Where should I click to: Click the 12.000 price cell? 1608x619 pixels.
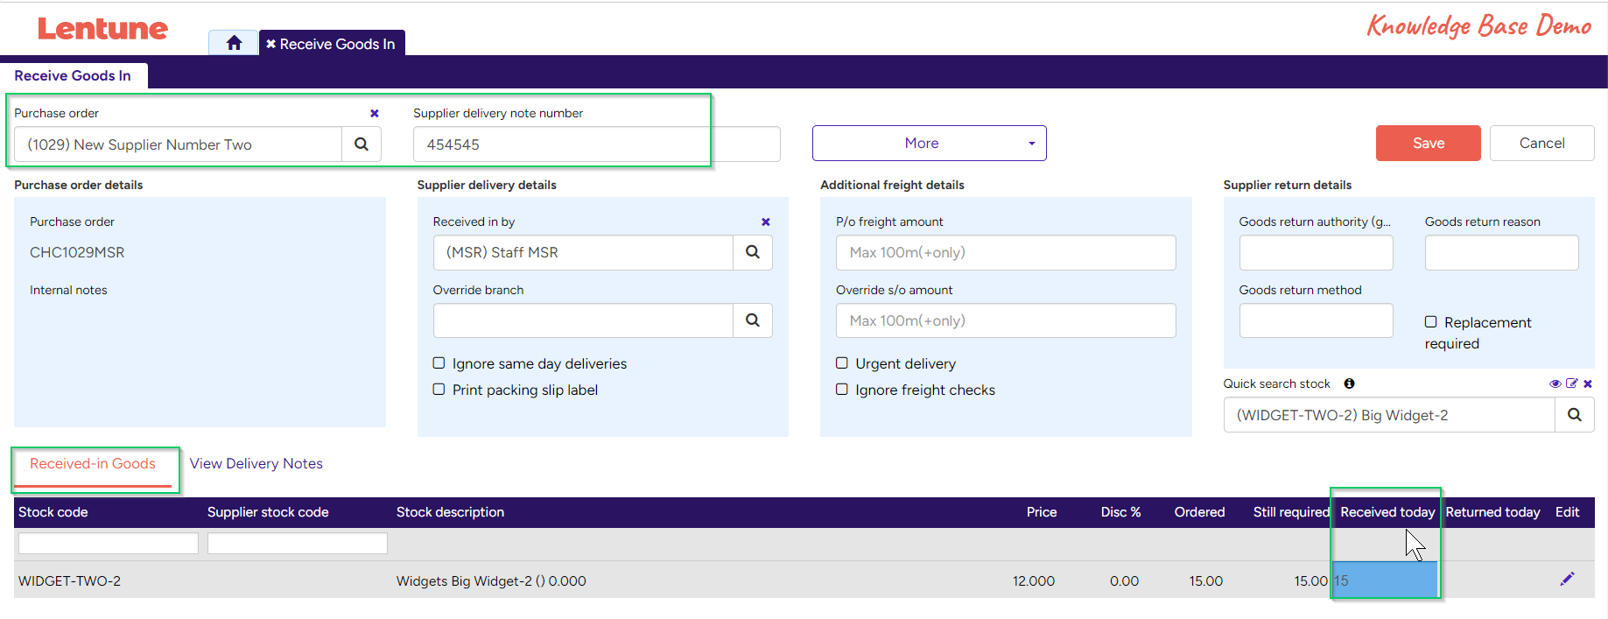pyautogui.click(x=1034, y=581)
